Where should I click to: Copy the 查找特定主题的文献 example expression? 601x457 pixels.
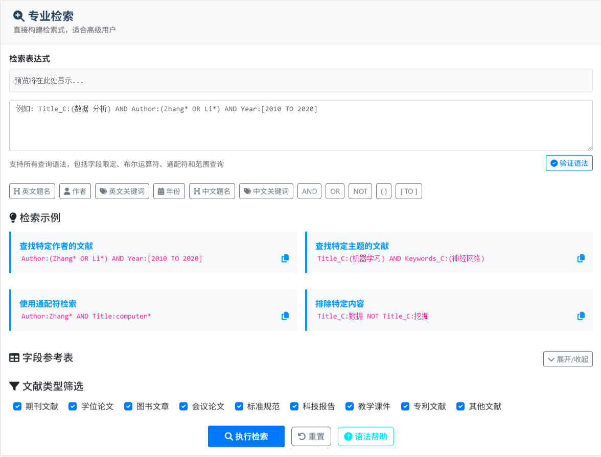click(581, 258)
